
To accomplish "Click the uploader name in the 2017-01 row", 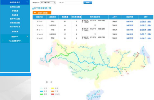I will click(x=115, y=22).
